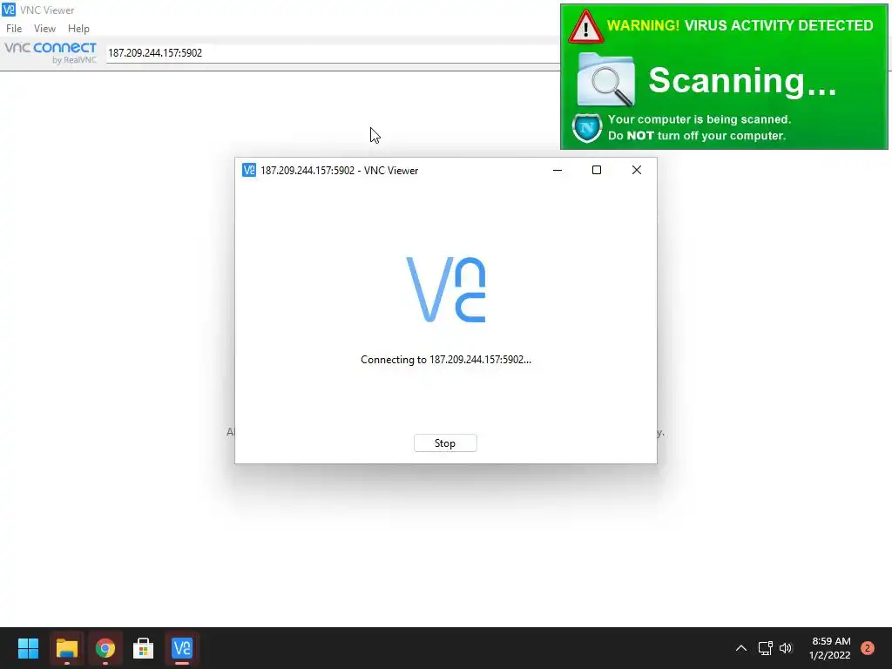Open the File menu
The image size is (892, 669).
(x=14, y=29)
